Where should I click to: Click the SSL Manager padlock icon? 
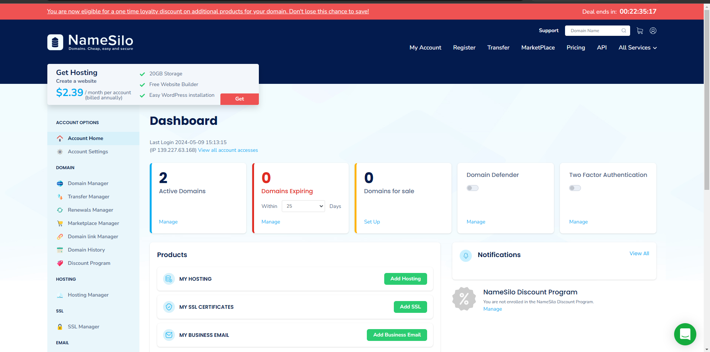[60, 327]
